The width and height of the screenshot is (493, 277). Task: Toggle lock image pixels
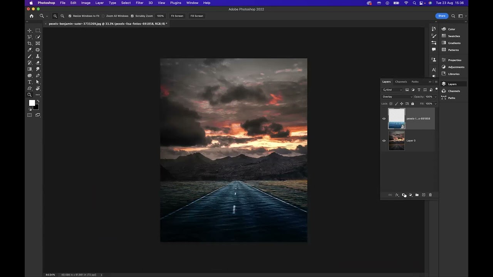[x=396, y=103]
